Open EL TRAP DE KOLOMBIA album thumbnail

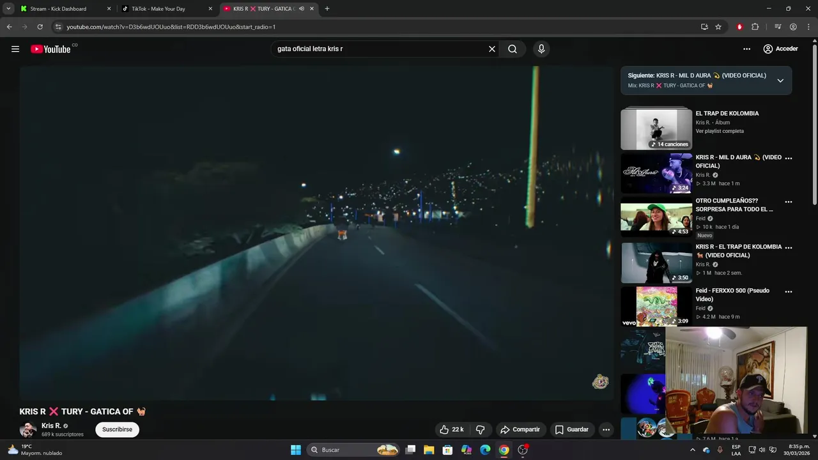pos(656,129)
